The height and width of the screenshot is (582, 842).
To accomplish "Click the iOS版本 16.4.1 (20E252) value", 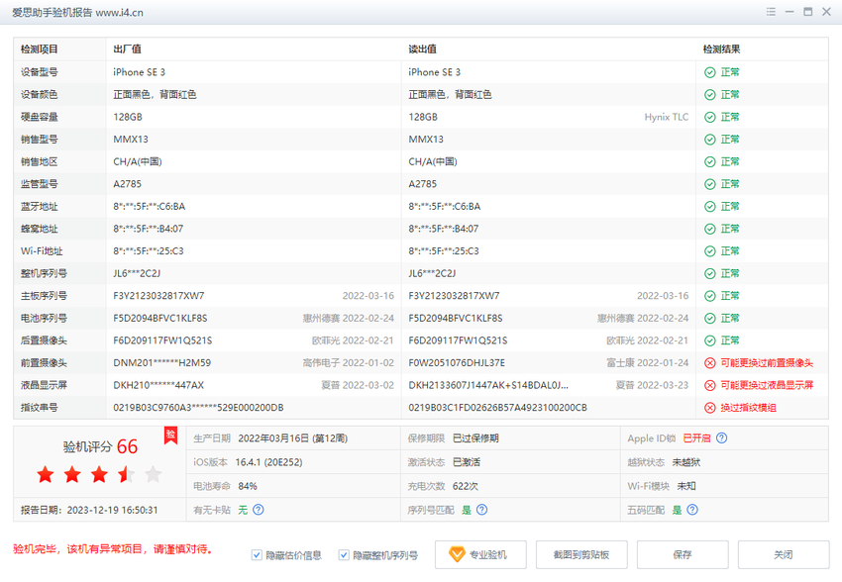I will (268, 462).
